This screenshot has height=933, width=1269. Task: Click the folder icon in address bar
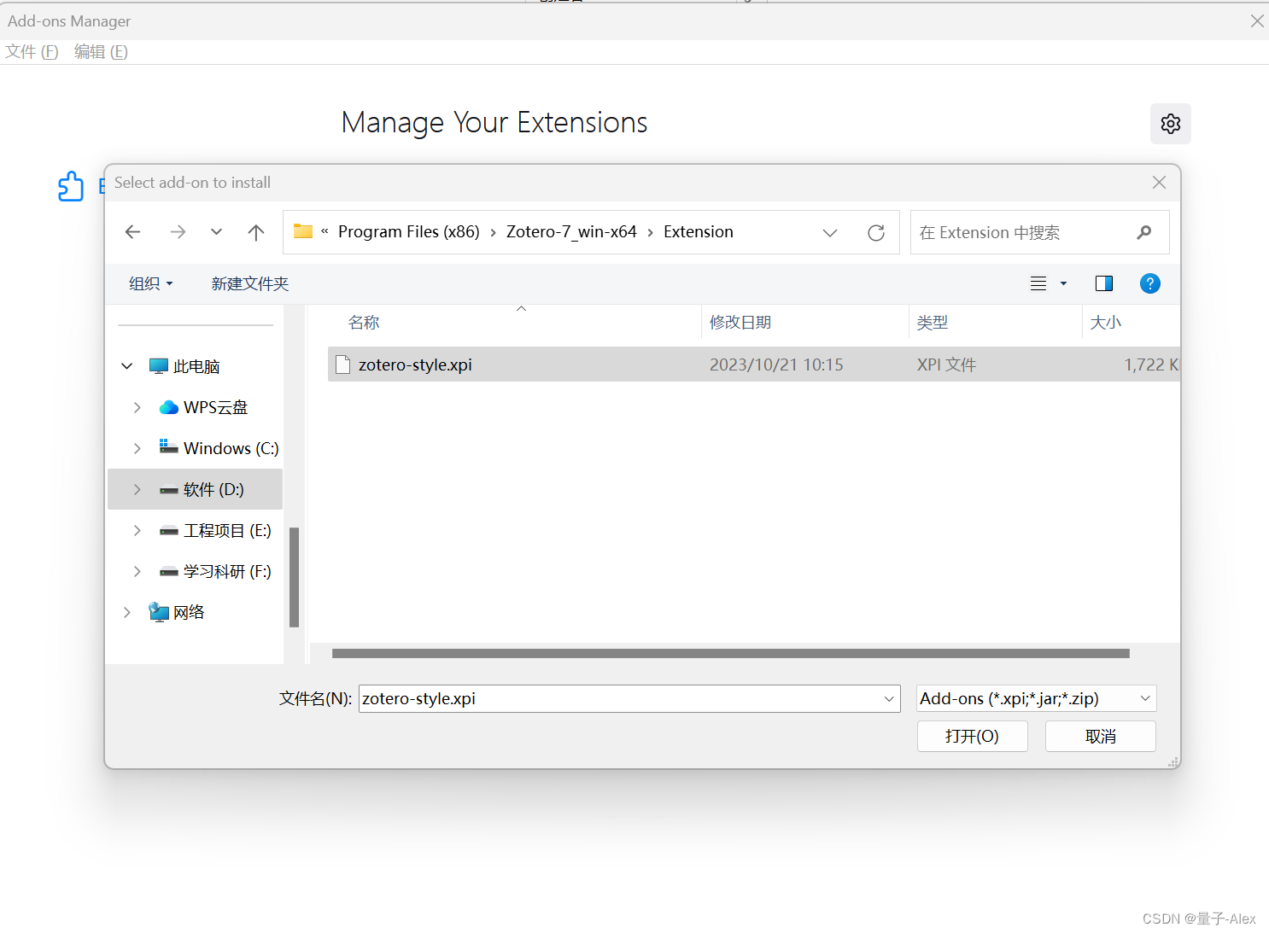click(x=302, y=231)
